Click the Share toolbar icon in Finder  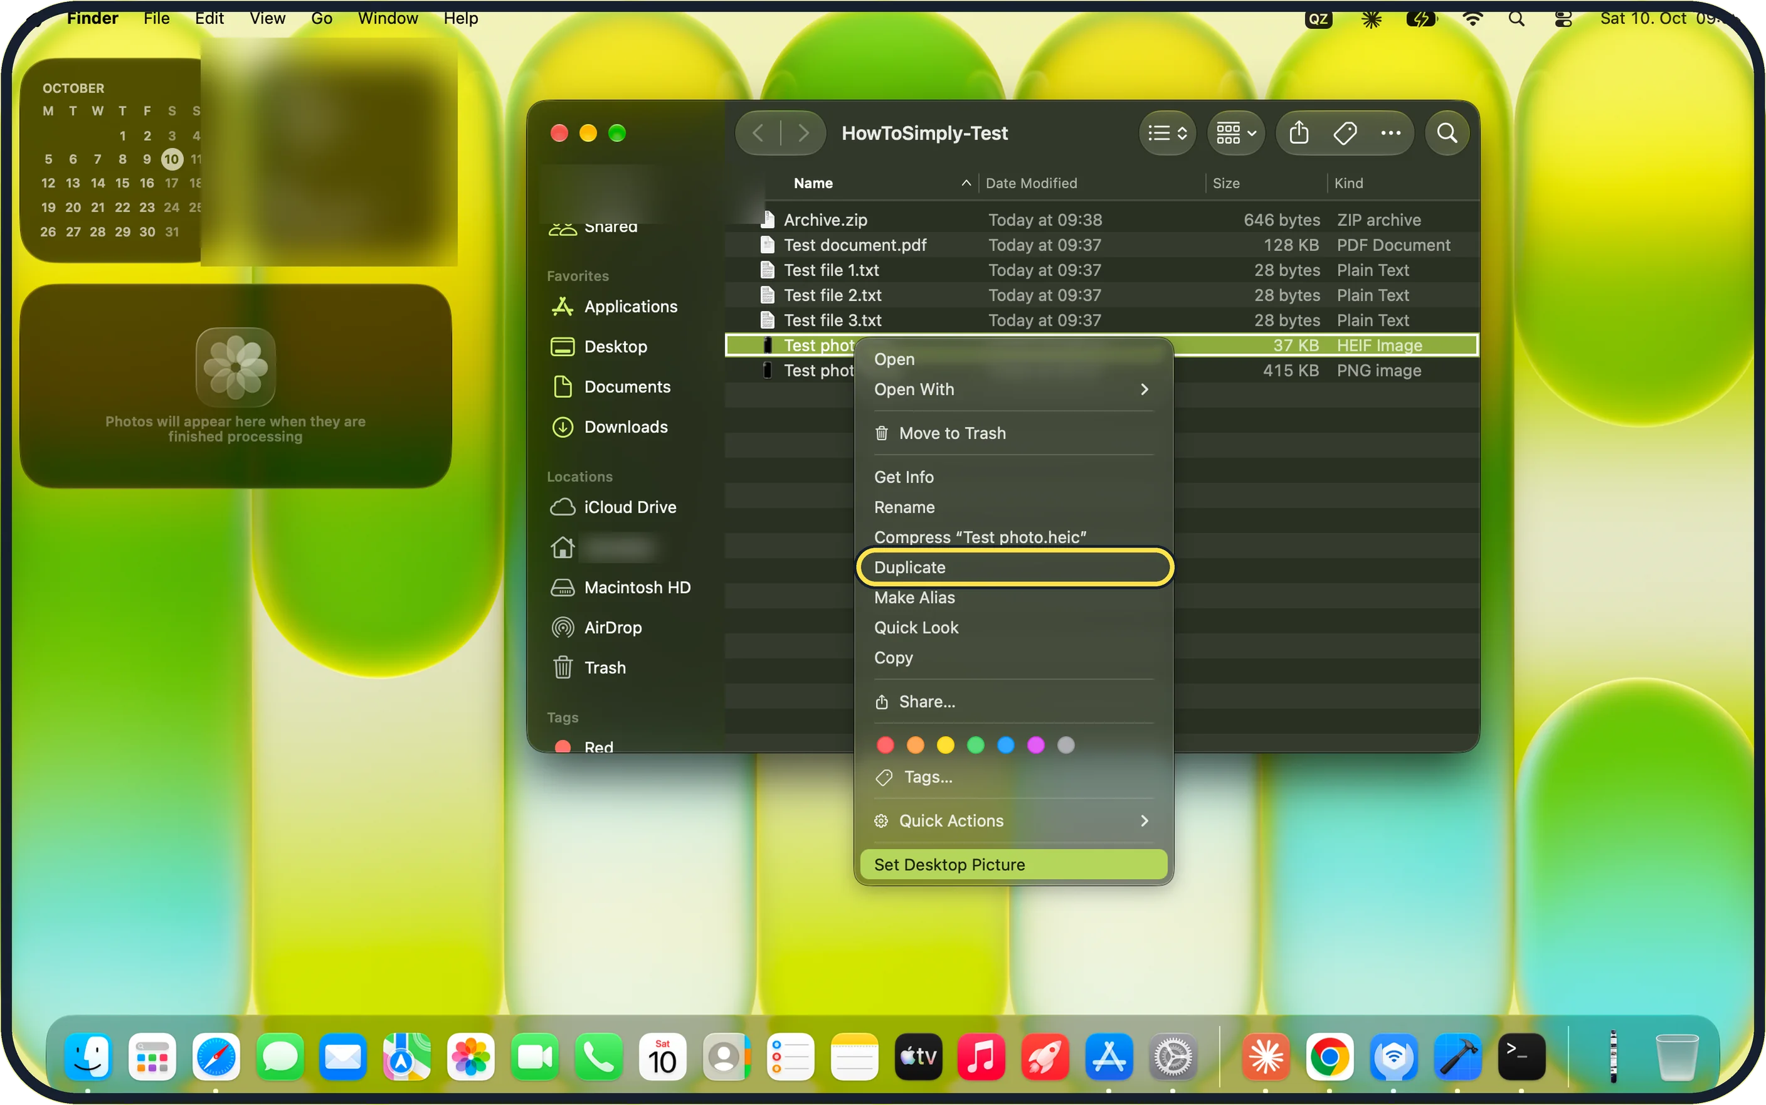(1298, 133)
